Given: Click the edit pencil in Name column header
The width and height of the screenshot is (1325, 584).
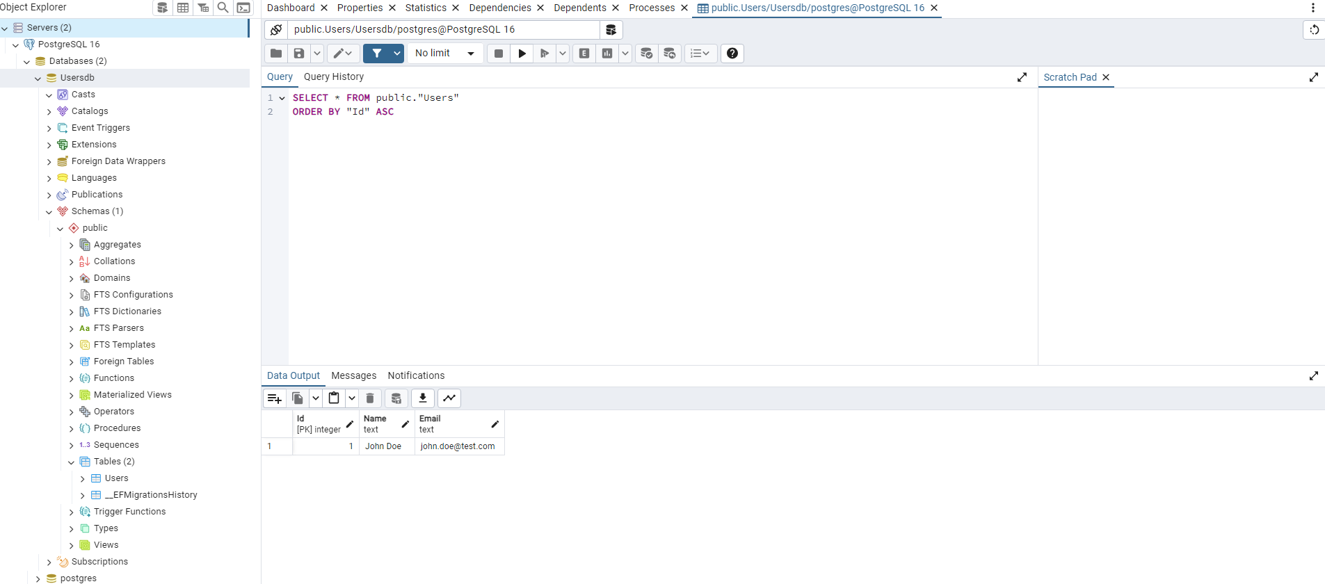Looking at the screenshot, I should 405,424.
